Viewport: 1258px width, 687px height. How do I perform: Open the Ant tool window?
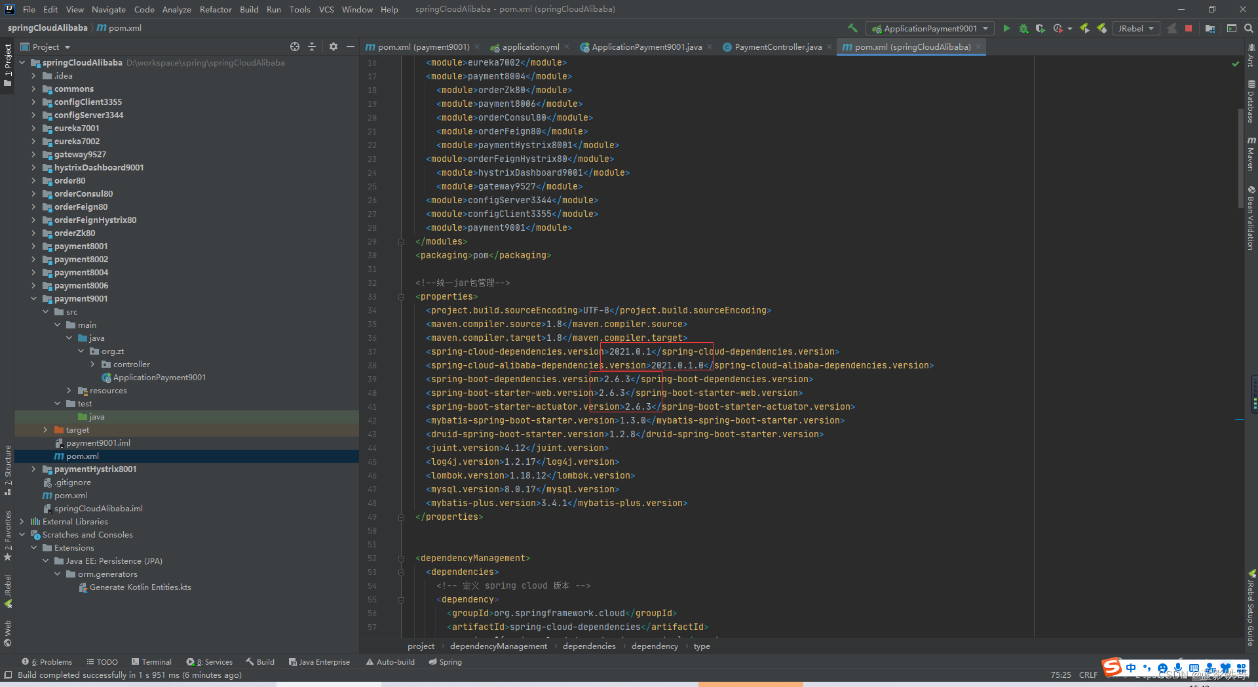[x=1251, y=55]
